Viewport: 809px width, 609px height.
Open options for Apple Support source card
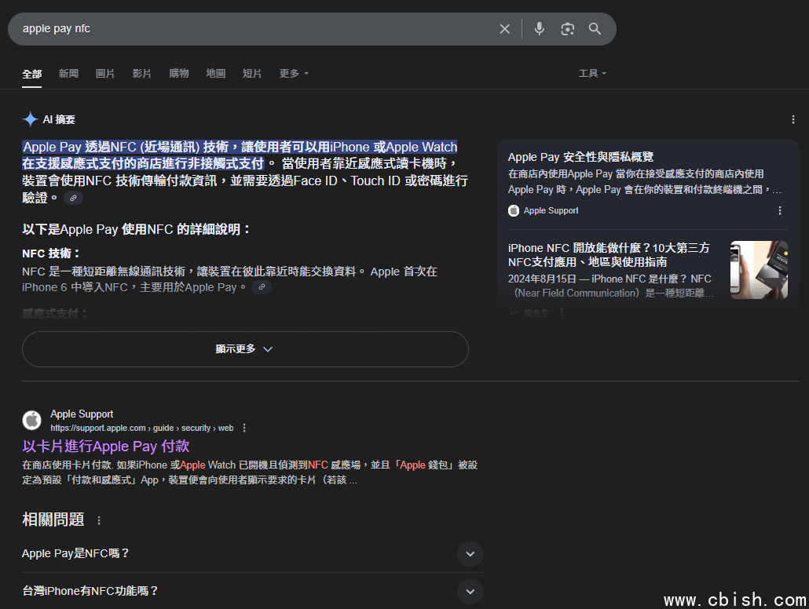(780, 210)
